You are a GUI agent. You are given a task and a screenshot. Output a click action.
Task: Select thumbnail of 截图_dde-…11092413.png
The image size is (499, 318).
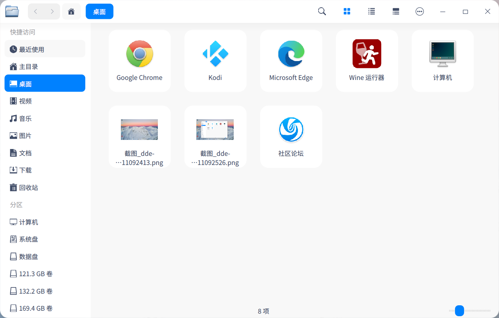coord(139,130)
